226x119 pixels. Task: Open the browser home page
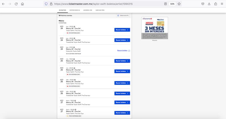click(23, 4)
